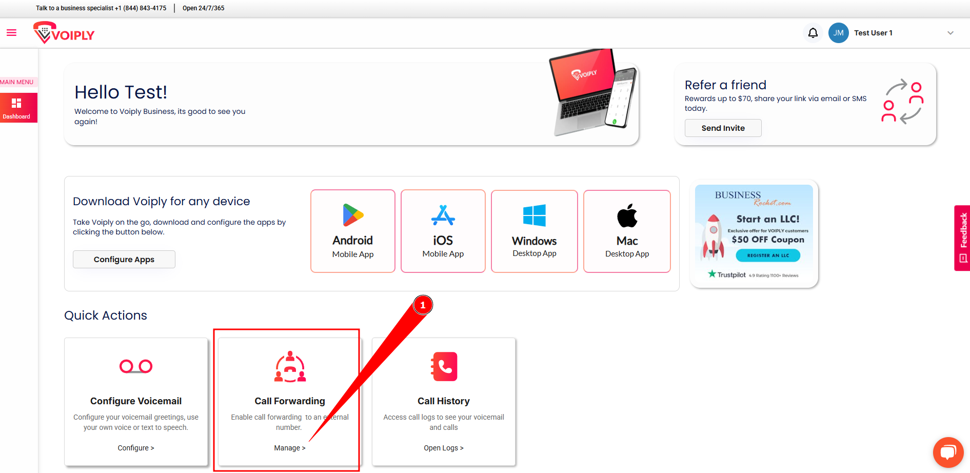
Task: Click the JM user avatar
Action: (839, 33)
